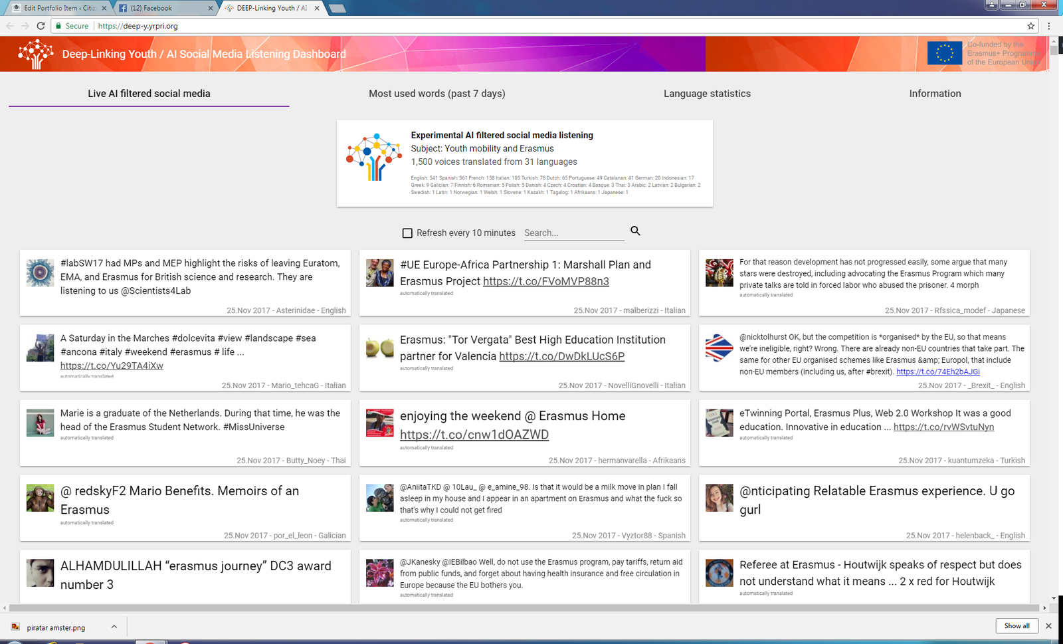Click footer '25.Nov 2017 - Vyztor88 - Spanish'
Image resolution: width=1063 pixels, height=644 pixels.
point(628,536)
